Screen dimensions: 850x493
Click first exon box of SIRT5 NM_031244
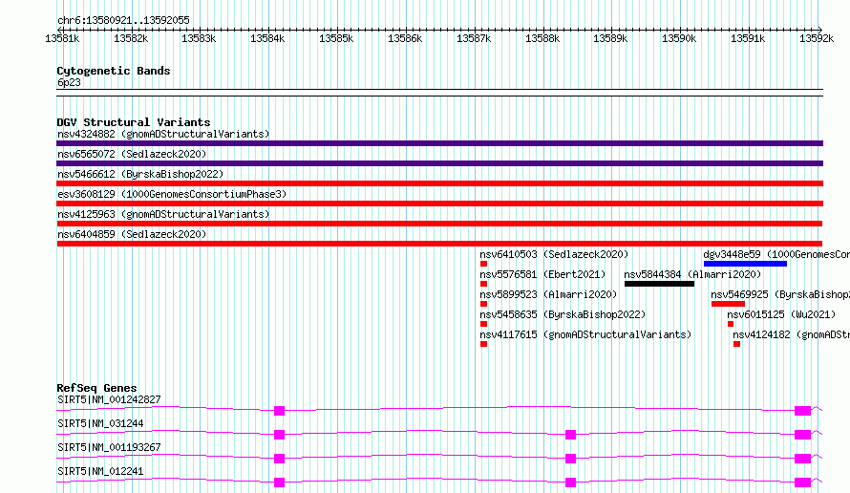point(279,435)
